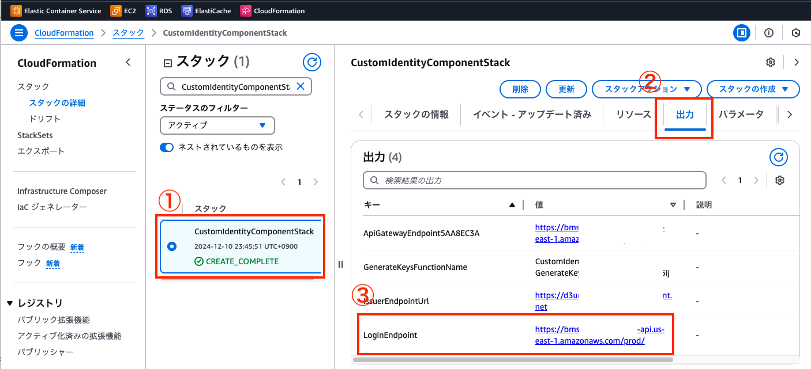Screen dimensions: 811x369
Task: Open the IssuerEndpointUrl link
Action: click(603, 301)
